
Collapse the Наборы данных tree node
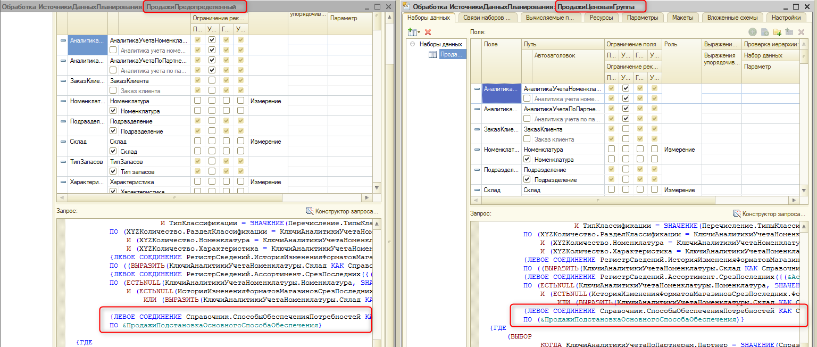pos(412,44)
